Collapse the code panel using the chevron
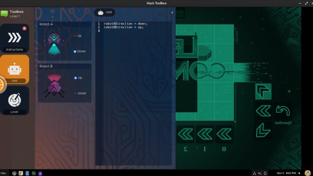Image resolution: width=313 pixels, height=176 pixels. click(172, 13)
